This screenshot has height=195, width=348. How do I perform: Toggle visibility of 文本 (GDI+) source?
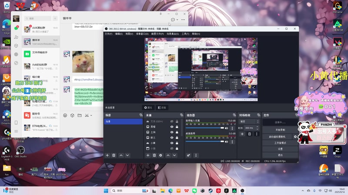(x=172, y=121)
